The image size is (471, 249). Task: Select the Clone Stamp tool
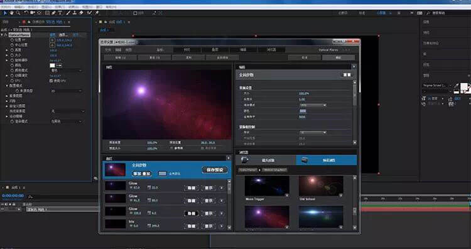75,13
